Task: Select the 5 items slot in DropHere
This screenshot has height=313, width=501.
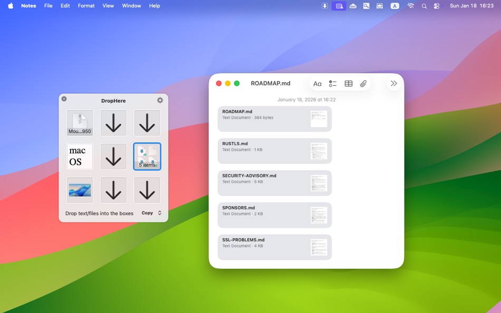Action: click(x=147, y=156)
